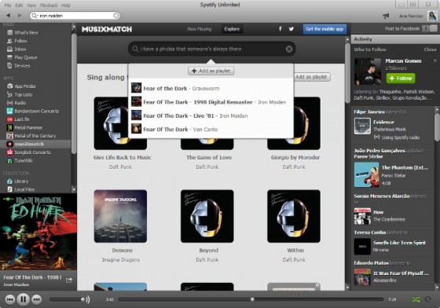The height and width of the screenshot is (308, 440).
Task: Clear the lyrics search box text
Action: point(289,49)
